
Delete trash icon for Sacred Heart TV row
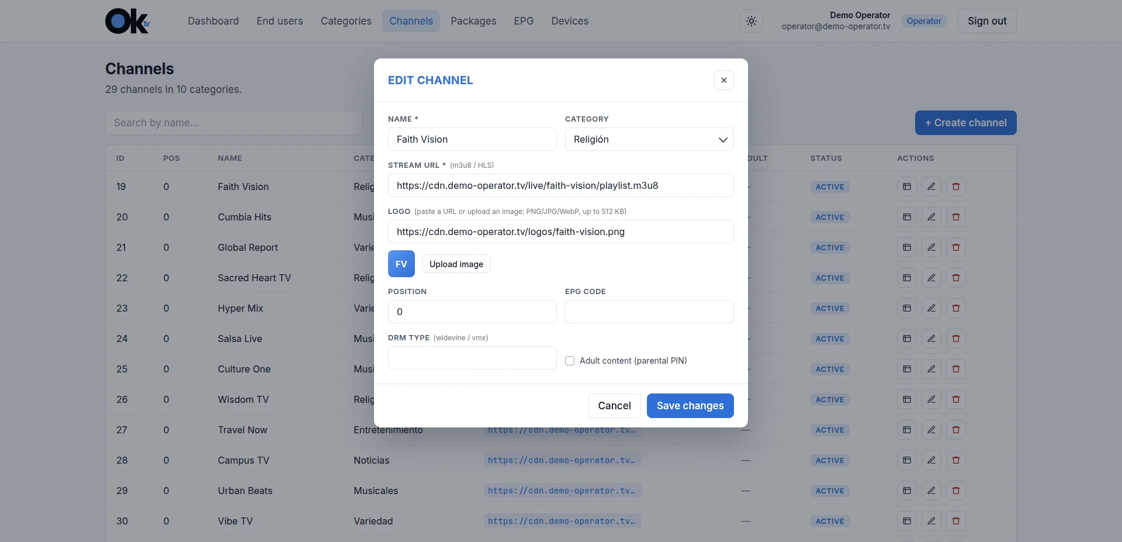coord(956,278)
